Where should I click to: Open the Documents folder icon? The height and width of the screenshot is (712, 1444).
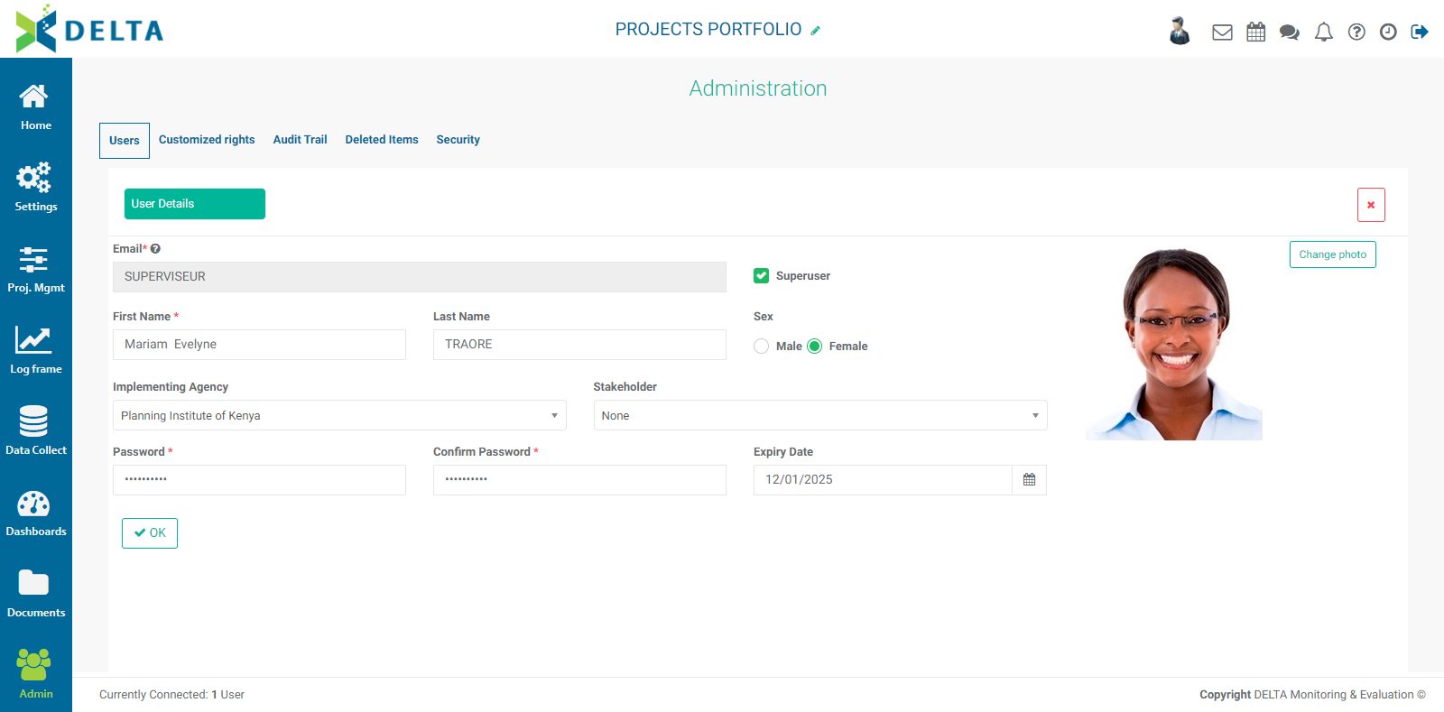tap(33, 583)
